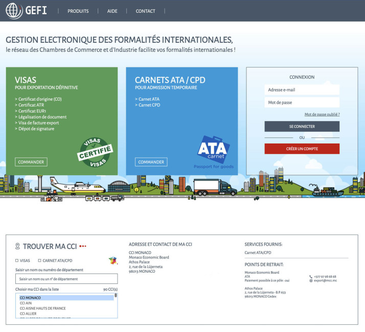Click the phone number +377 97 98 68 68
Viewport: 365px width, 332px height.
[x=325, y=277]
